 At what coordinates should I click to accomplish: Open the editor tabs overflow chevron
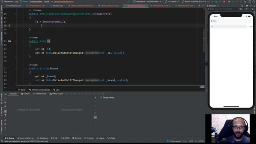click(203, 6)
